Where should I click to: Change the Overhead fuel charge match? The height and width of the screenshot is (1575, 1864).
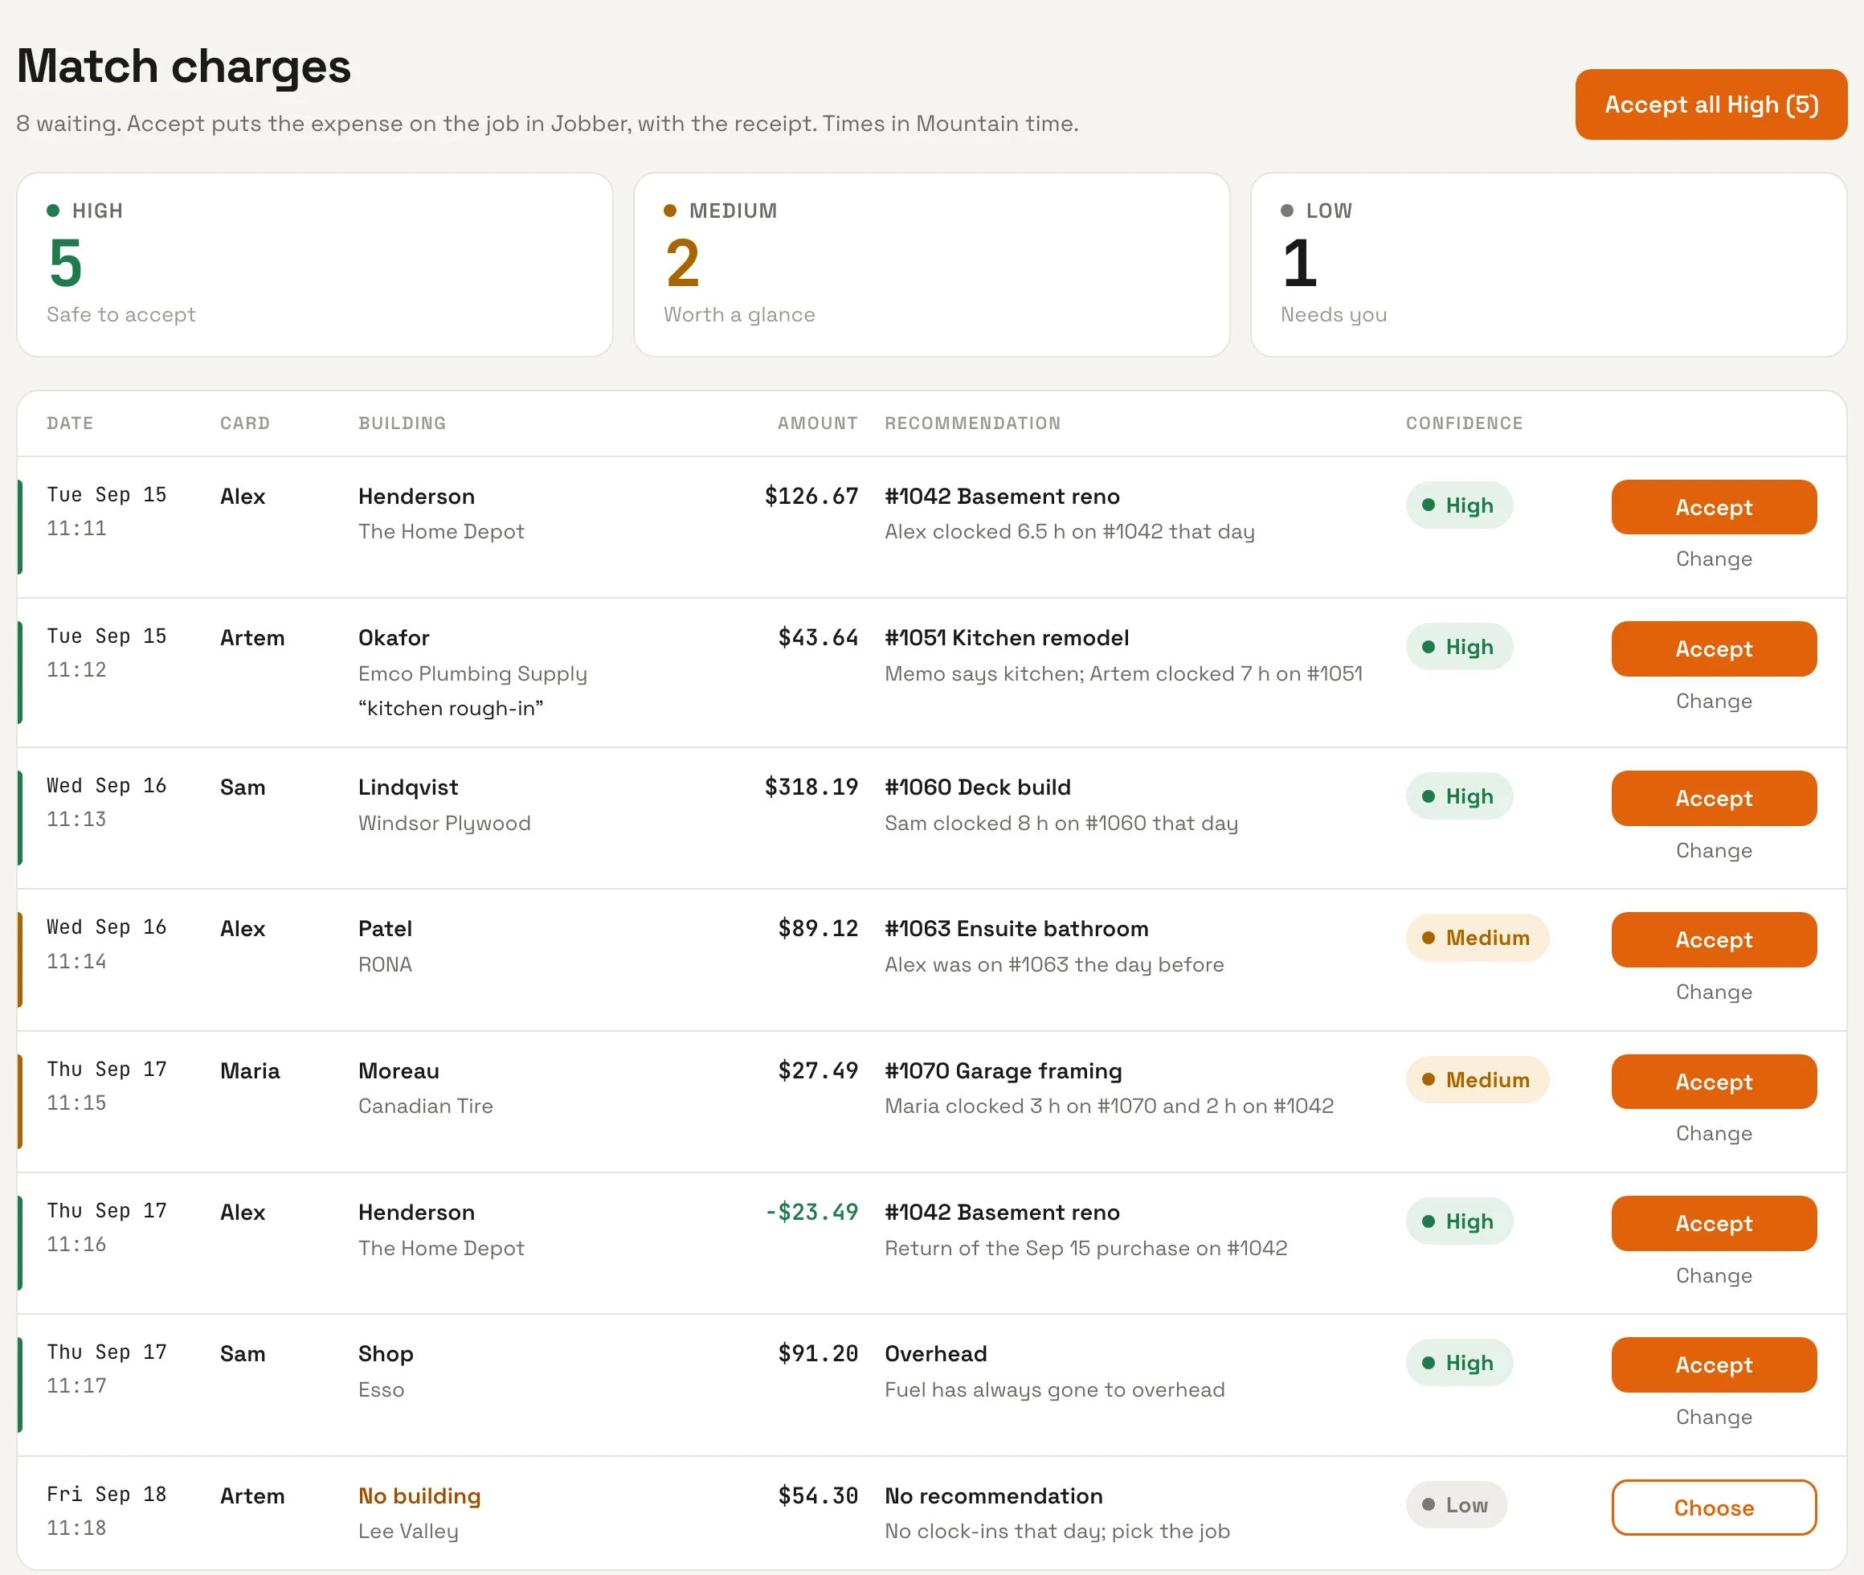[1713, 1417]
